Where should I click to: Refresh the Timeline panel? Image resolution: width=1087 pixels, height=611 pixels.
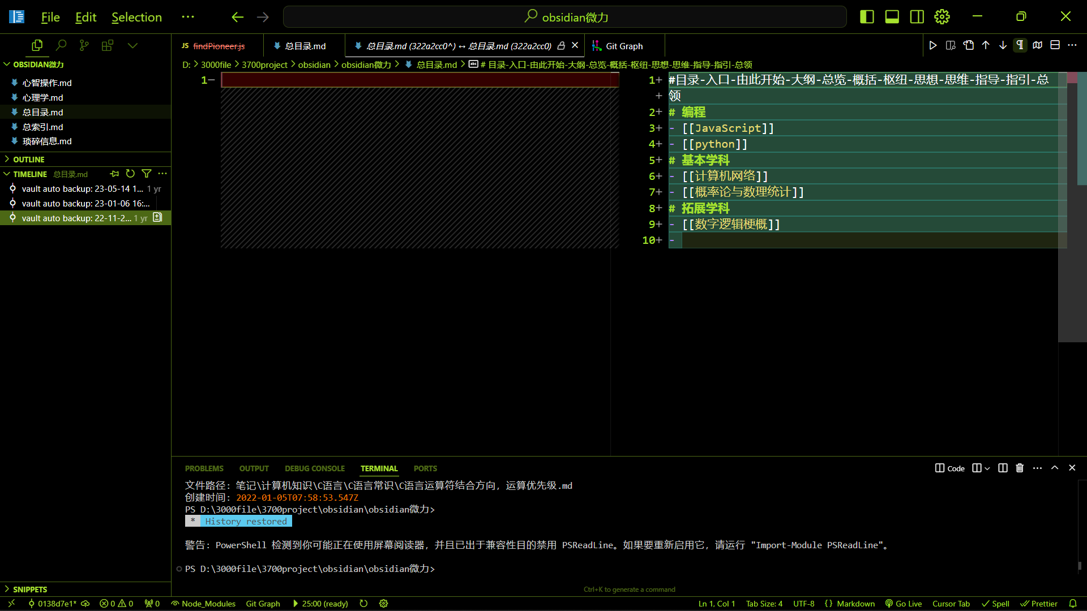pos(130,174)
